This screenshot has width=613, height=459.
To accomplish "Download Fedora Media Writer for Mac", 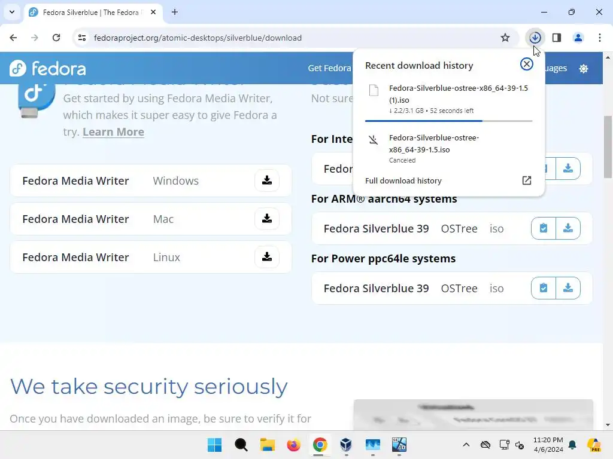I will [x=267, y=219].
